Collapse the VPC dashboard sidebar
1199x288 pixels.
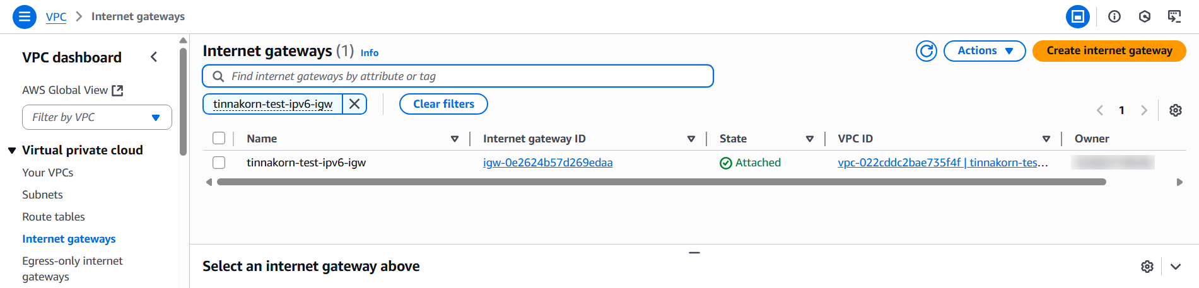(154, 57)
